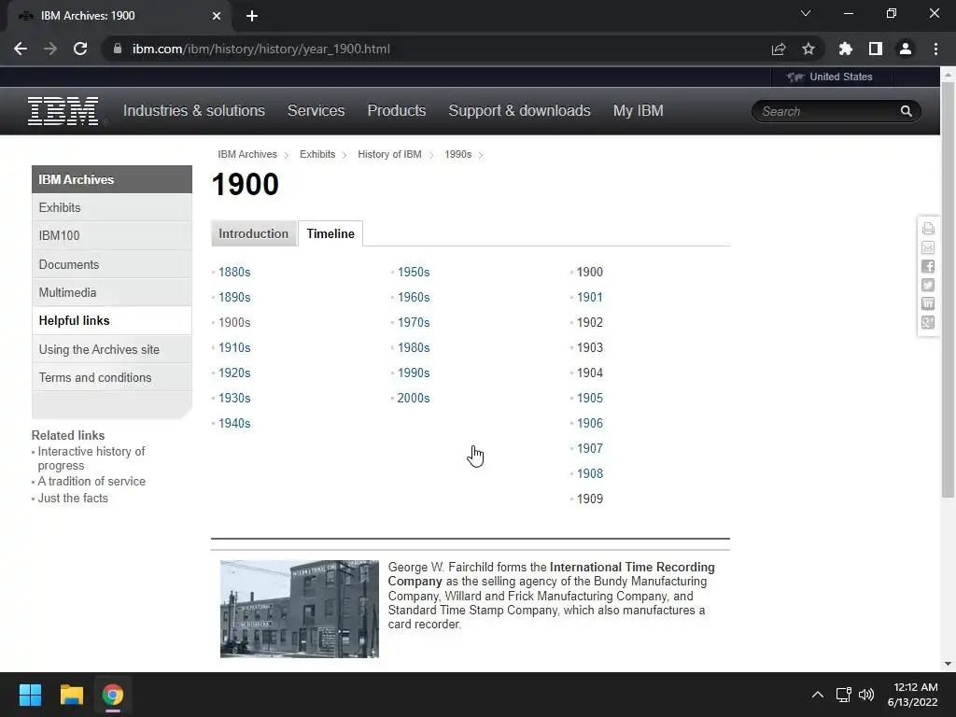Email this page via envelope icon
This screenshot has width=956, height=717.
point(928,247)
